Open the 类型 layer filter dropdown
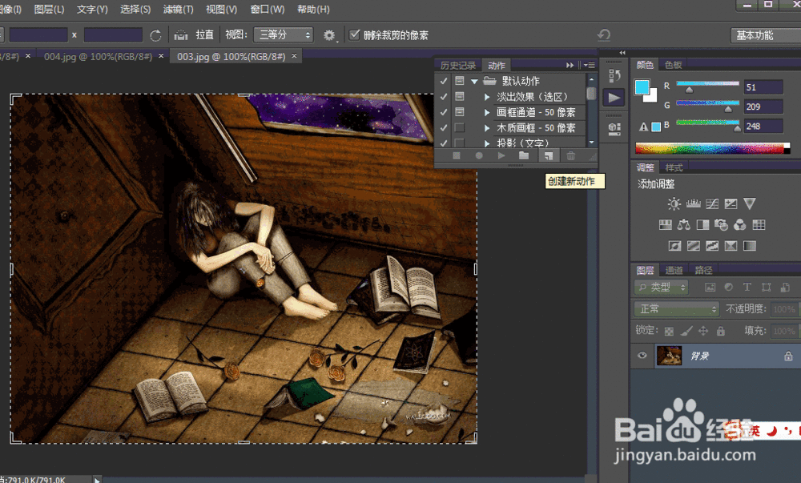Viewport: 801px width, 483px height. click(662, 287)
